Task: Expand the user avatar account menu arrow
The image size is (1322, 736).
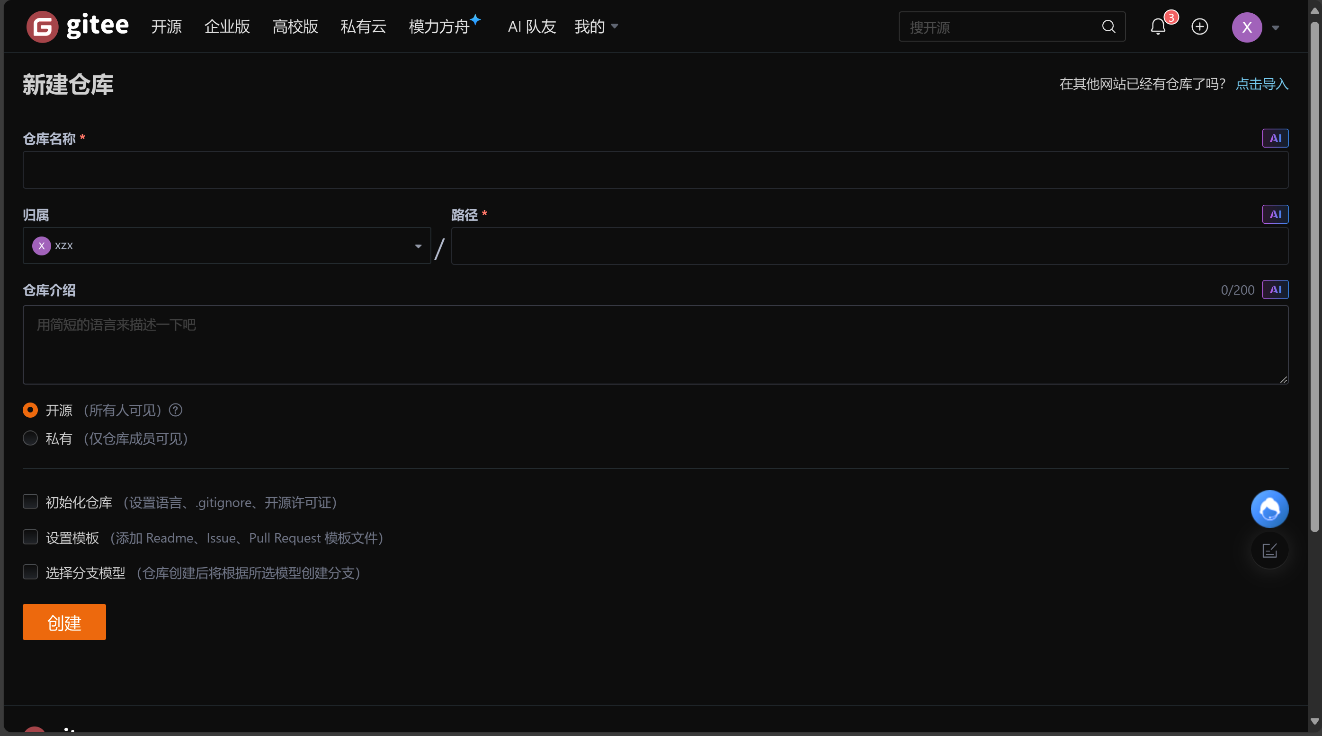Action: 1275,28
